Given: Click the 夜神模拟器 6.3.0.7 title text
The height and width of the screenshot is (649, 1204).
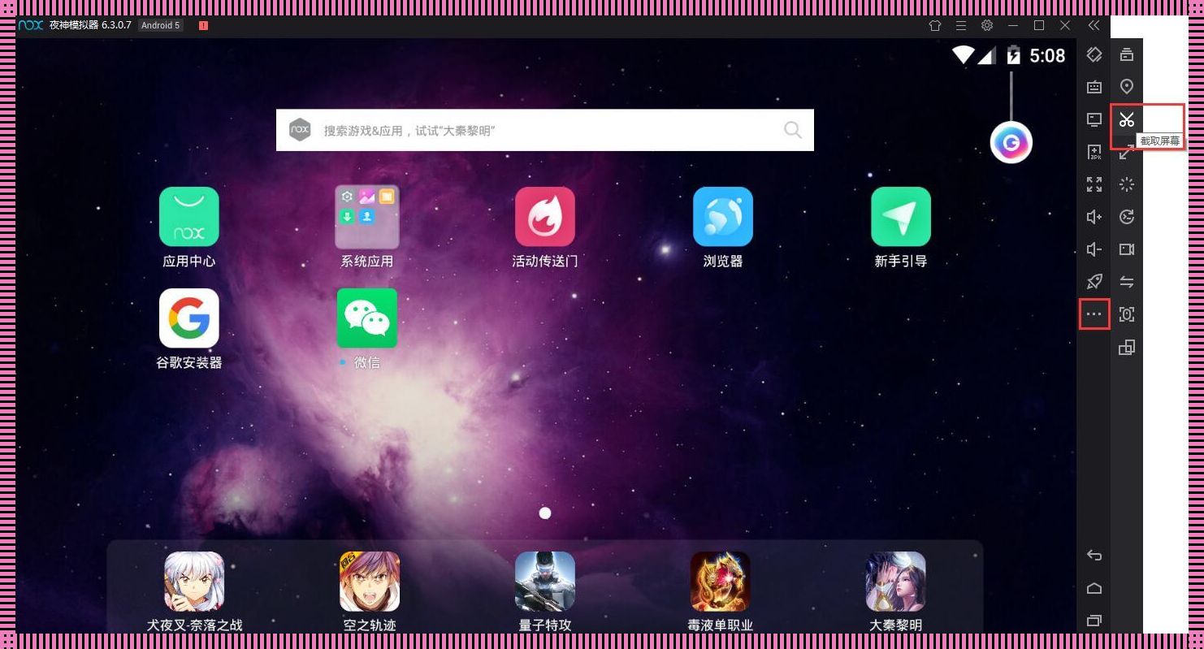Looking at the screenshot, I should coord(90,25).
